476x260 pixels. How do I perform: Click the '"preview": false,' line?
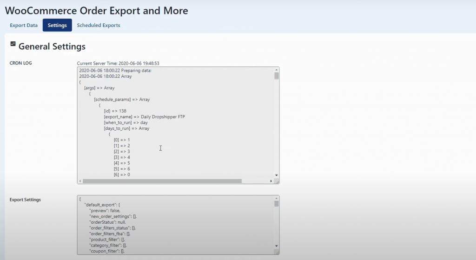pyautogui.click(x=105, y=211)
